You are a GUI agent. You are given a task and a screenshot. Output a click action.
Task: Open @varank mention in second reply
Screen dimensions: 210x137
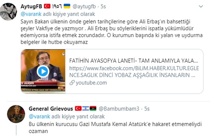tap(39, 116)
